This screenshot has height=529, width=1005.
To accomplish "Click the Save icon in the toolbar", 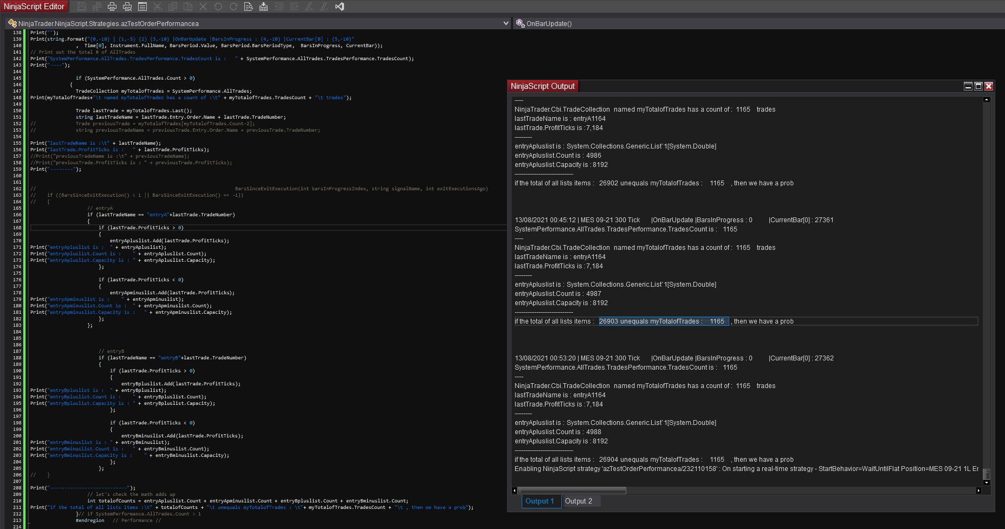I will pos(82,7).
